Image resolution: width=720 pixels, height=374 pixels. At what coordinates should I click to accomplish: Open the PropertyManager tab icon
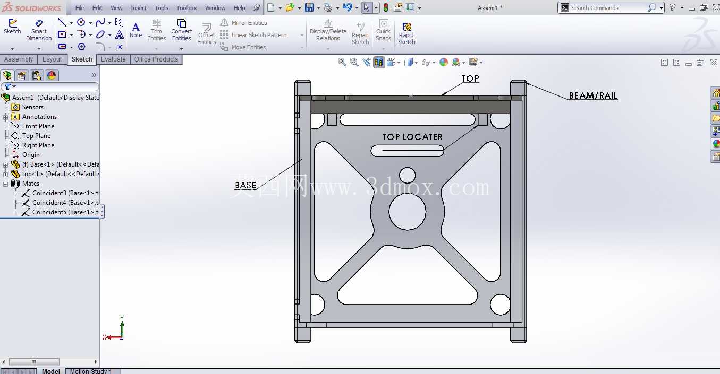click(x=22, y=75)
